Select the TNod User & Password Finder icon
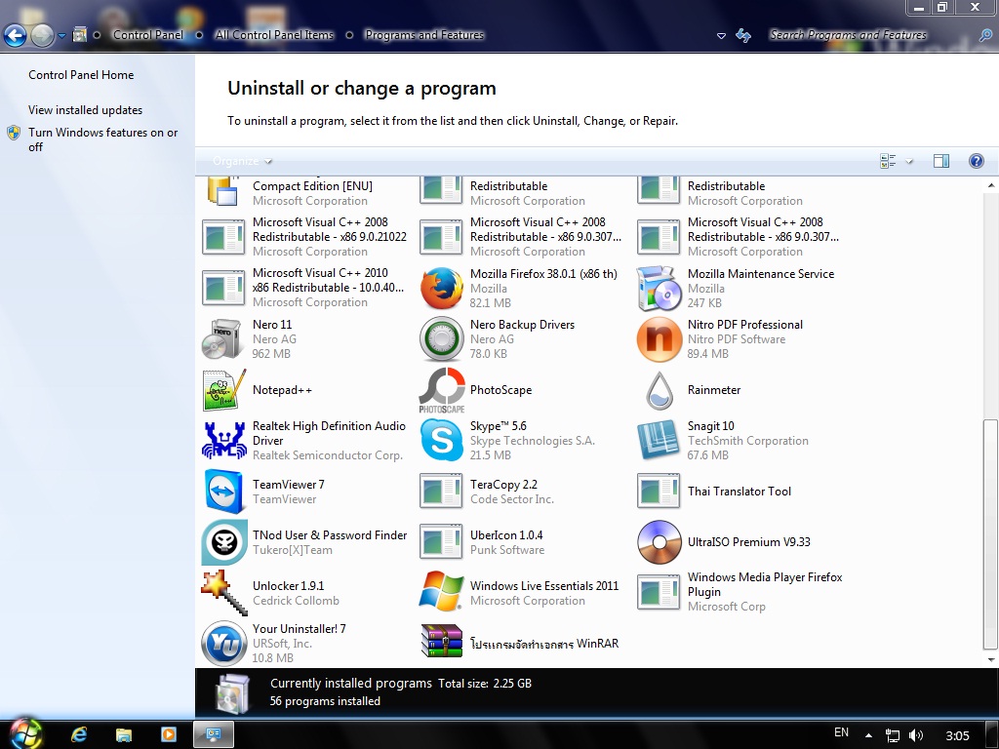This screenshot has height=749, width=999. point(223,542)
